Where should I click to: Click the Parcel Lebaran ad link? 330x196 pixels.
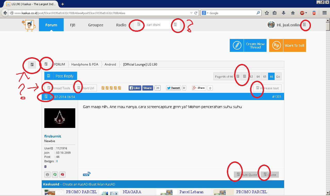[192, 192]
